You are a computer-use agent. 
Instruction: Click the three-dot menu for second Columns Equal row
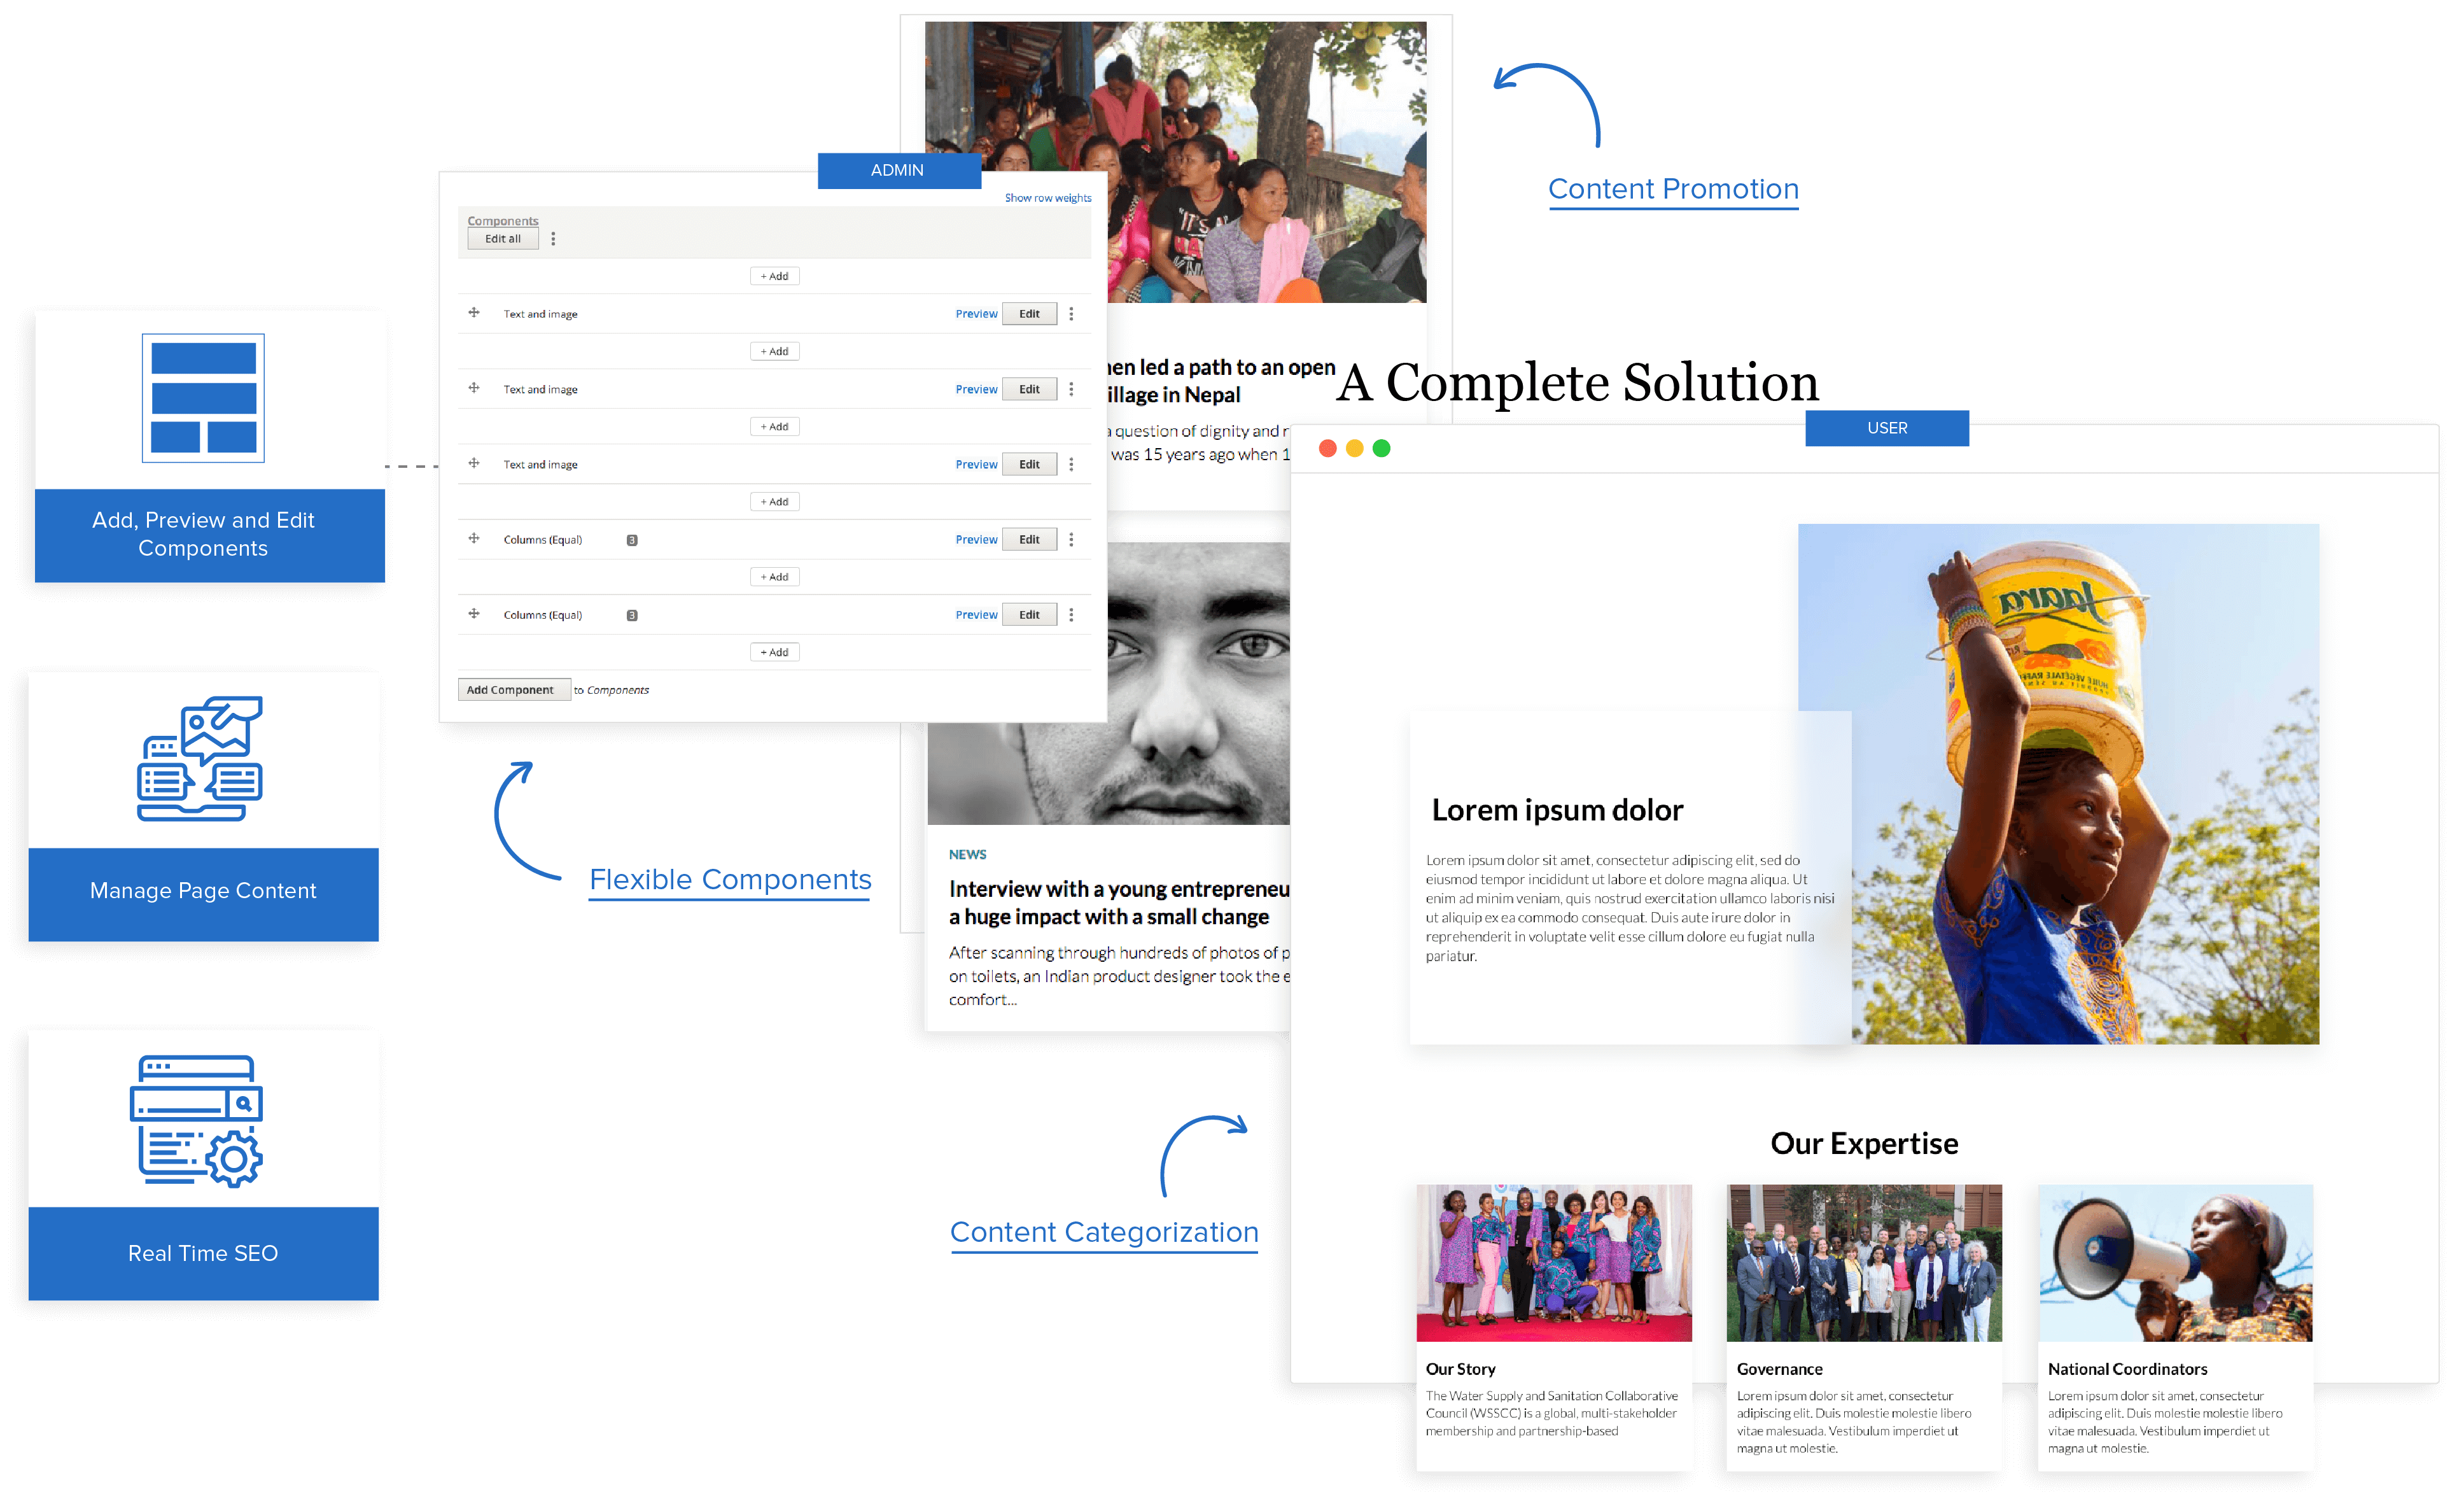[x=1077, y=614]
